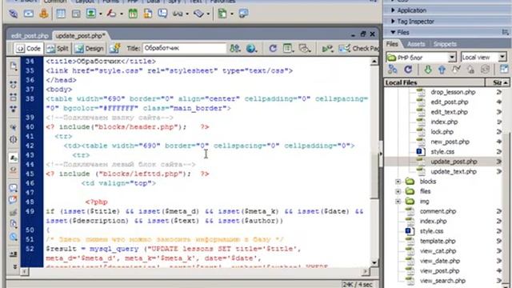Click the Head elements insert icon
This screenshot has height=288, width=512.
tap(178, 14)
